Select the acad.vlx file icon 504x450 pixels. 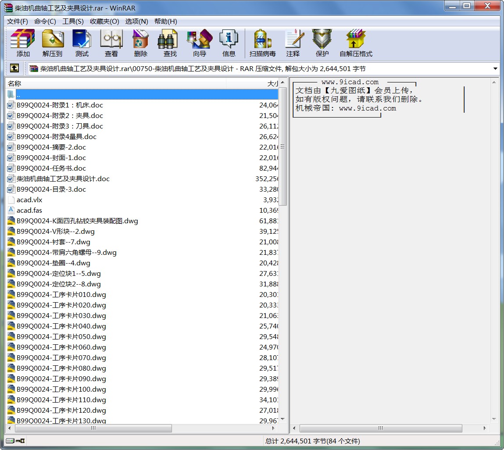pyautogui.click(x=11, y=200)
